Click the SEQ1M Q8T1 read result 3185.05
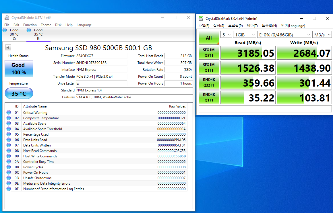Image resolution: width=333 pixels, height=213 pixels. [248, 53]
